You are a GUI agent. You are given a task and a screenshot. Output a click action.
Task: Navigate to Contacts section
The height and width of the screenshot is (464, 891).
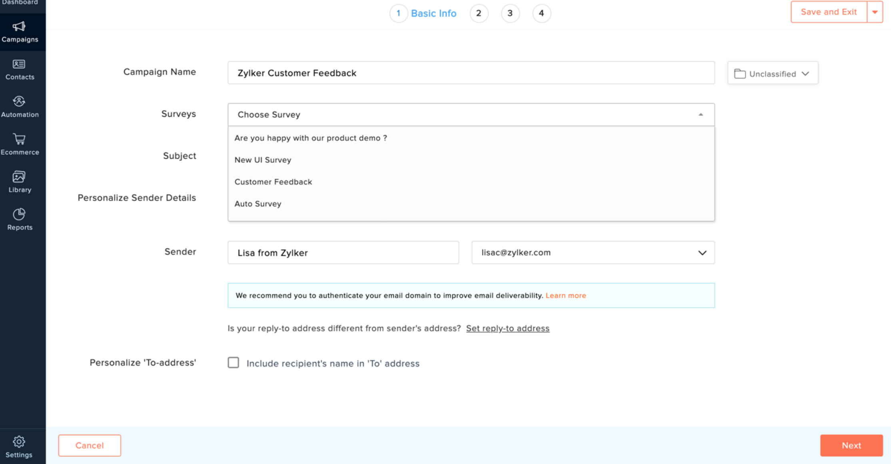[x=20, y=69]
